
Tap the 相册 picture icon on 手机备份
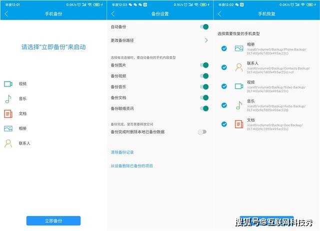(x=8, y=128)
